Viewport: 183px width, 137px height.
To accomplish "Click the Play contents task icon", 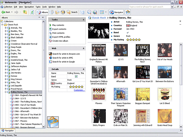I will [50, 25].
